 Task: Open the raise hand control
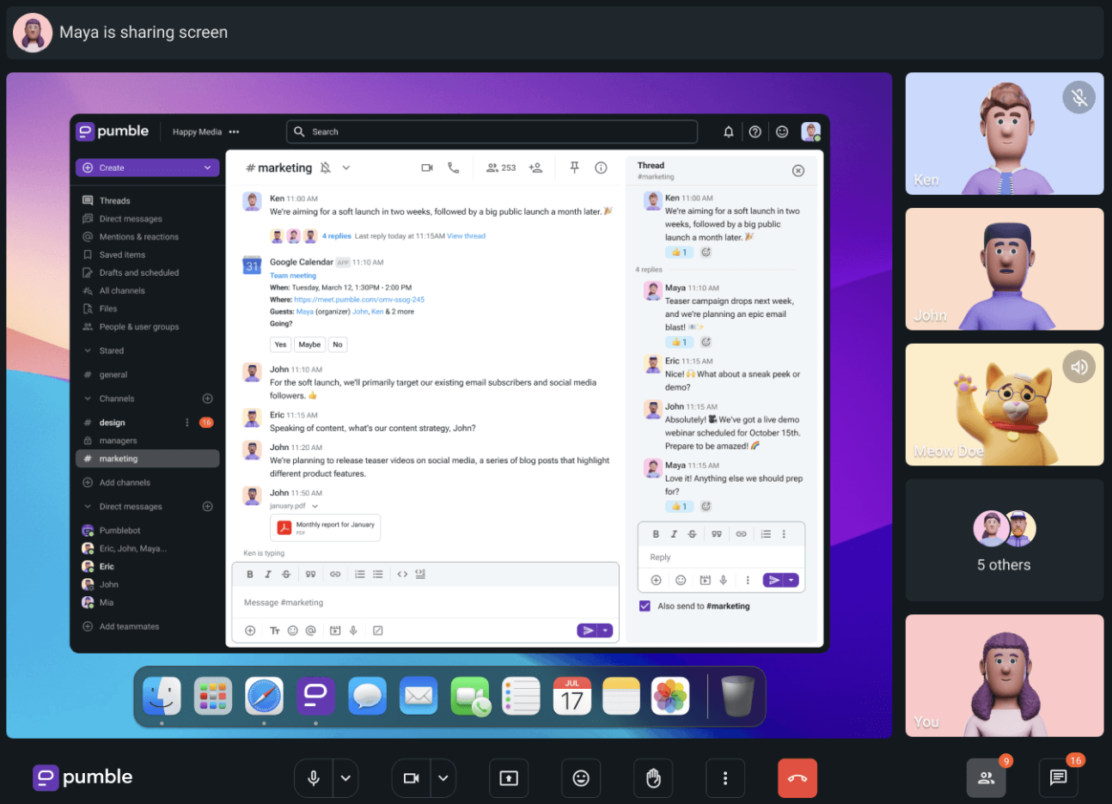pos(653,778)
